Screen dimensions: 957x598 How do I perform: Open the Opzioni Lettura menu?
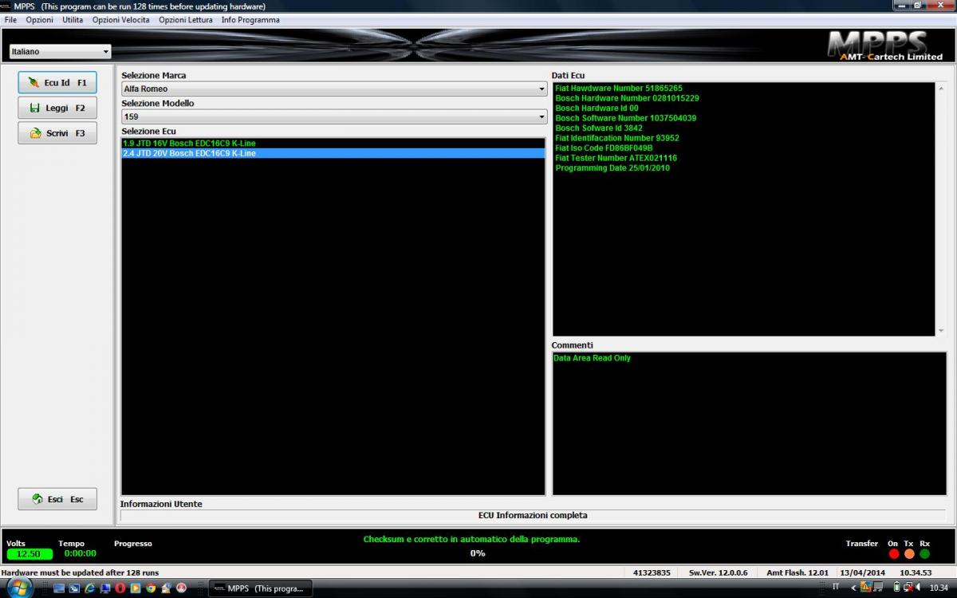pos(186,20)
